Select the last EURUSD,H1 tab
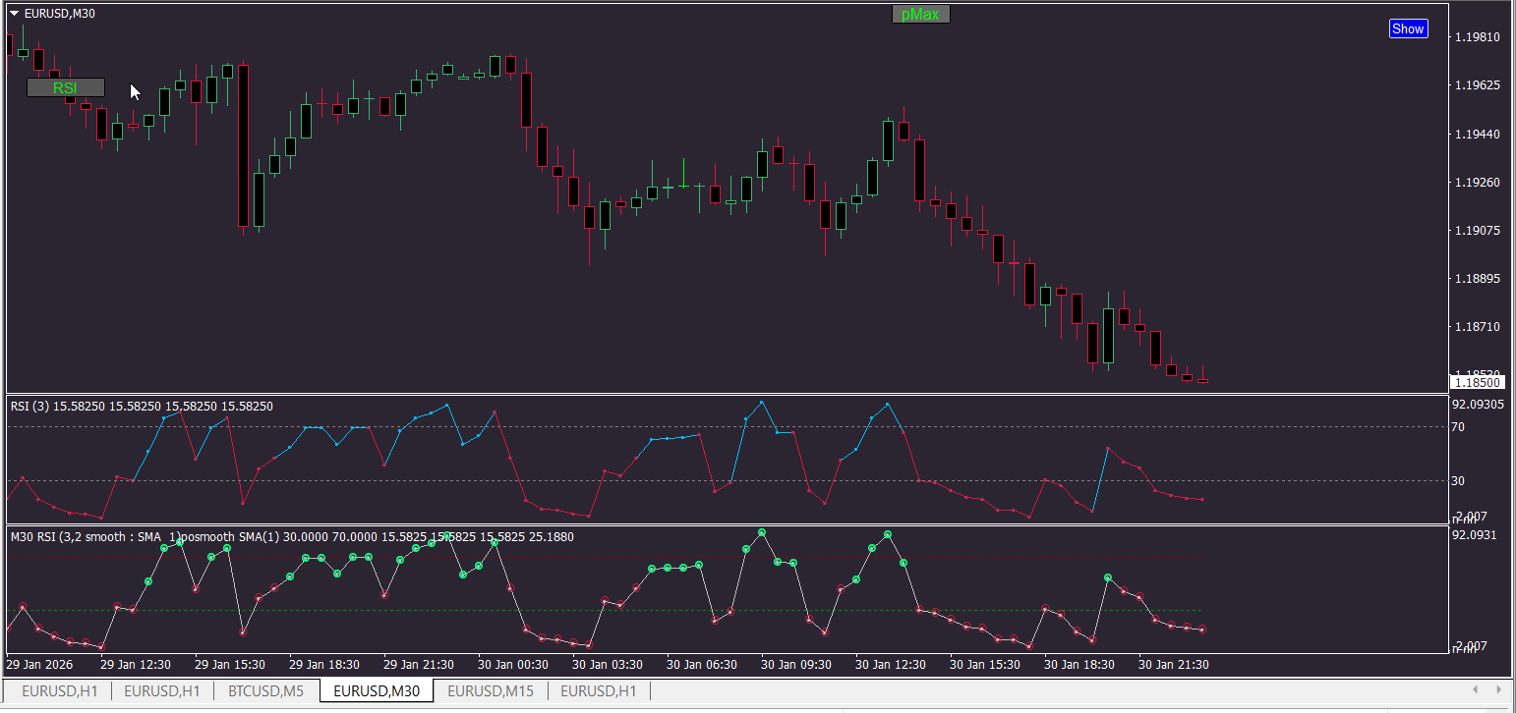 pos(598,690)
